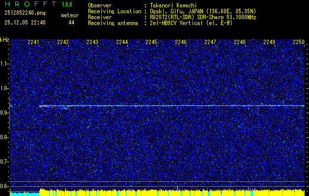Click the 2243 time marker label
Screen dimensions: 309x196
pos(92,42)
